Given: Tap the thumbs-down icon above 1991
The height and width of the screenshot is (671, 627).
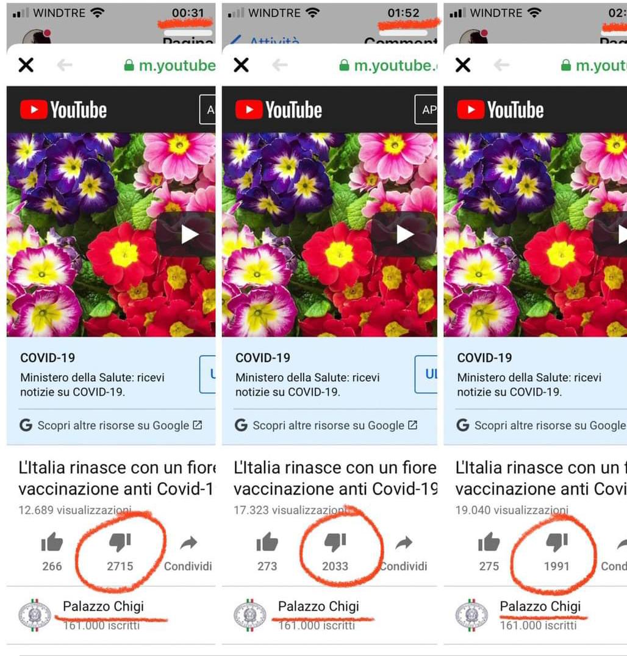Looking at the screenshot, I should 557,543.
